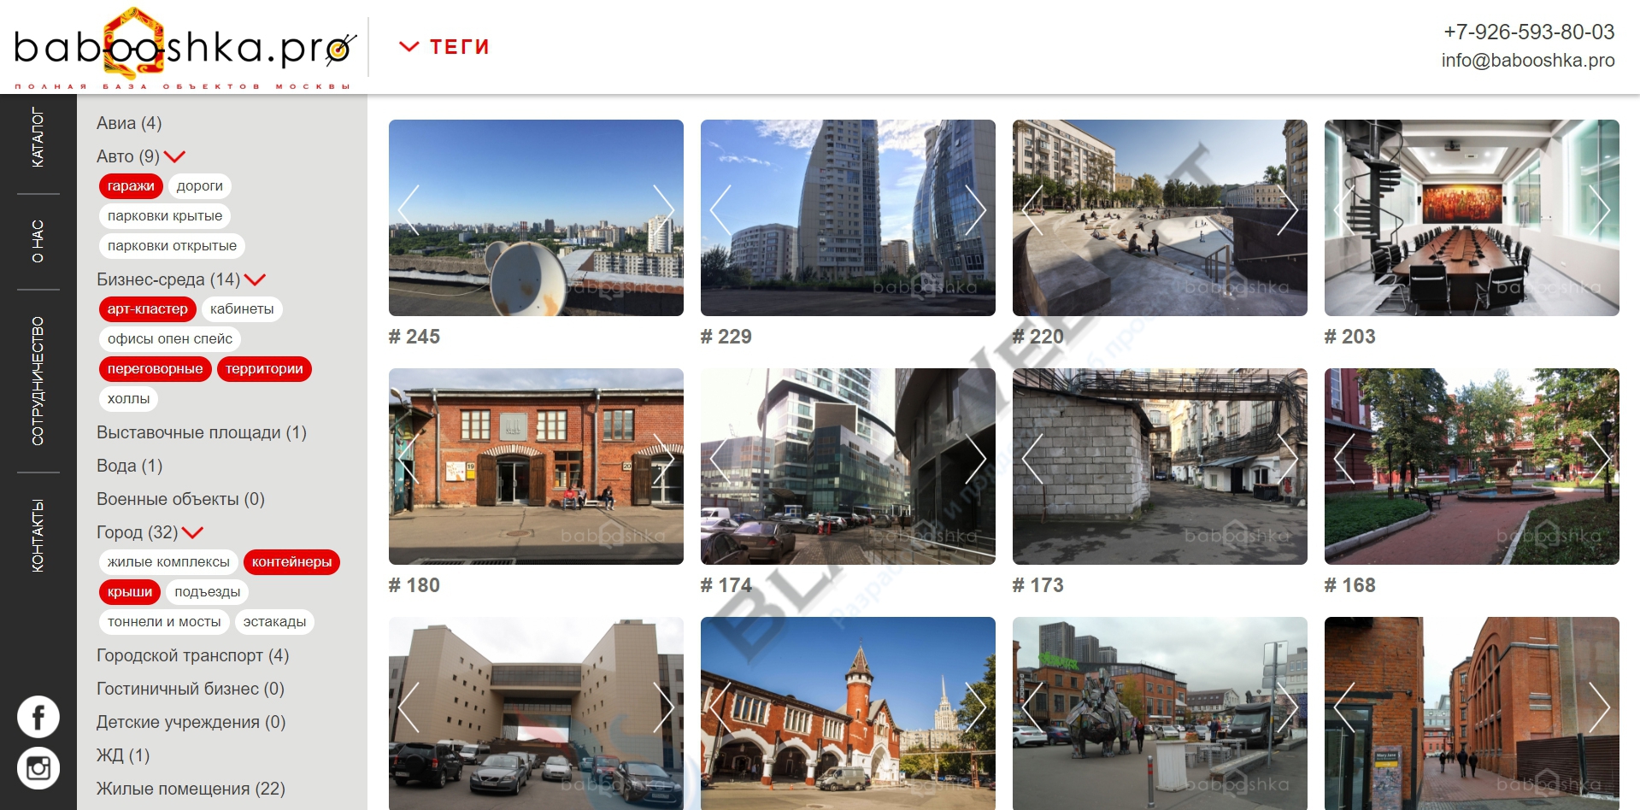Open the Instagram page icon
The height and width of the screenshot is (810, 1640).
point(38,768)
